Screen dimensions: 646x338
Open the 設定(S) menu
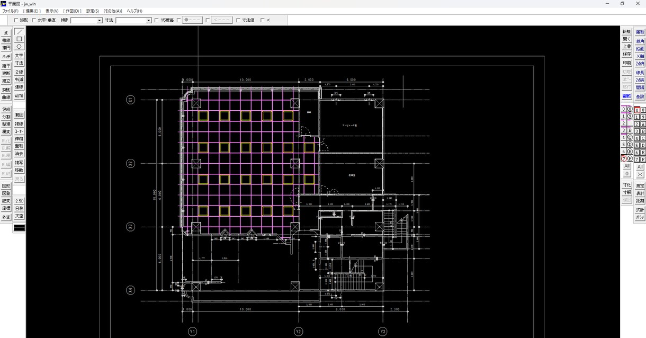92,11
